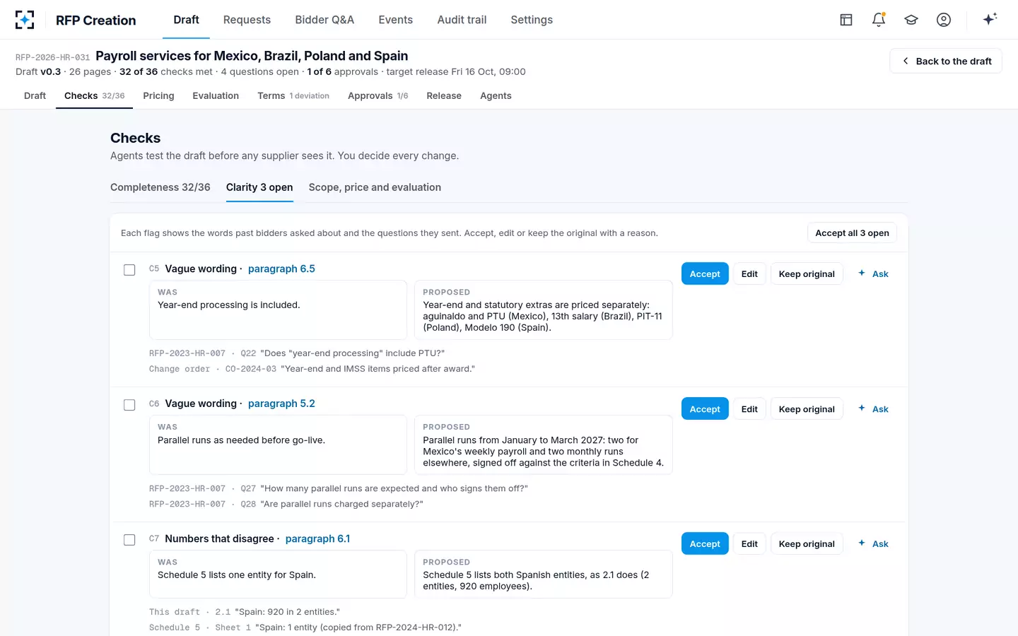Open the AI sparkle assistant icon
The image size is (1018, 636).
990,19
